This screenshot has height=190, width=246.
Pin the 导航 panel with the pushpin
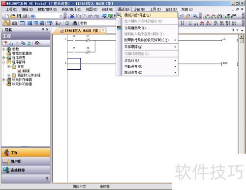point(43,29)
